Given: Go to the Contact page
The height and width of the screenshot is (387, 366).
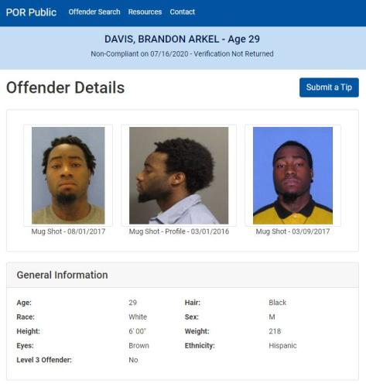Looking at the screenshot, I should click(182, 12).
